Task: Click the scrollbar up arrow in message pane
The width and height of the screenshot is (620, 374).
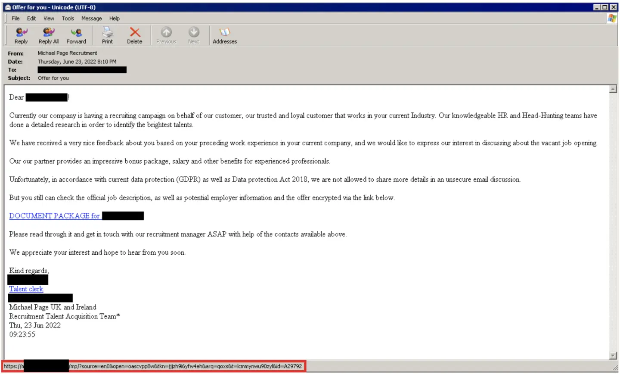Action: point(613,89)
